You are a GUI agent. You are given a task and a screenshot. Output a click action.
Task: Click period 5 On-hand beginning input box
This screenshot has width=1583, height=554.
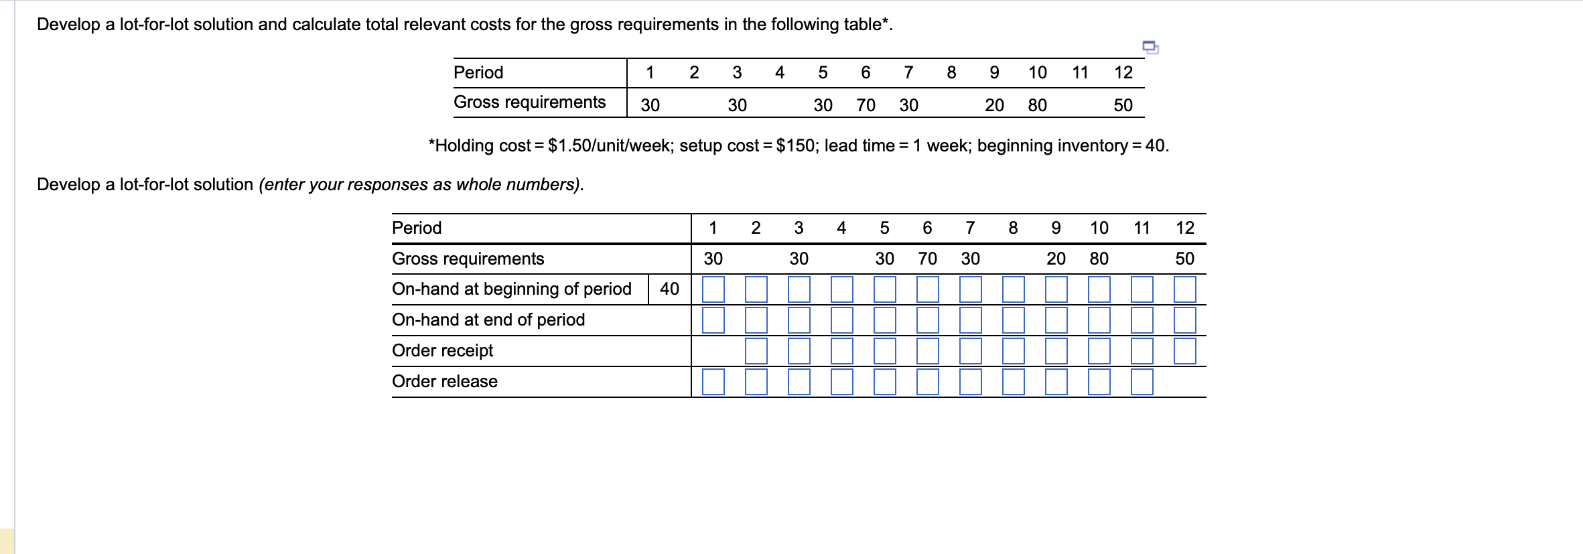click(x=885, y=289)
